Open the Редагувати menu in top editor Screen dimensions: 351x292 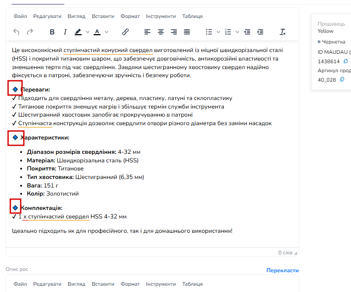(x=47, y=16)
